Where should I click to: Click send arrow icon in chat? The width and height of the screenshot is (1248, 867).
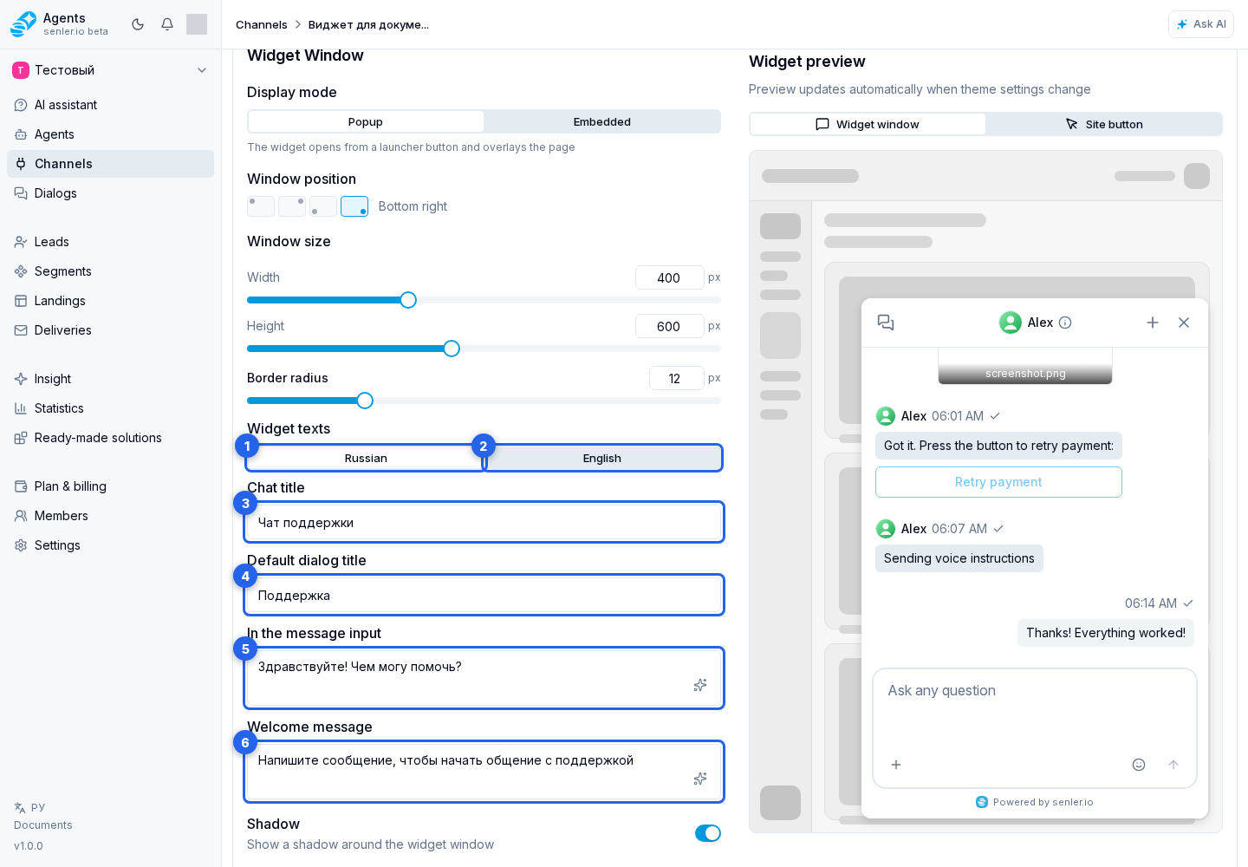click(x=1173, y=765)
